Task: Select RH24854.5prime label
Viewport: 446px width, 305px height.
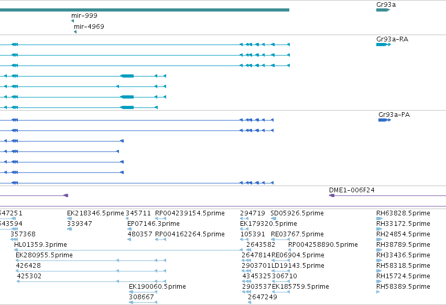Action: click(x=403, y=234)
